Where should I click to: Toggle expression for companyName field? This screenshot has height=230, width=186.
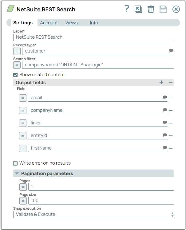tap(23, 111)
